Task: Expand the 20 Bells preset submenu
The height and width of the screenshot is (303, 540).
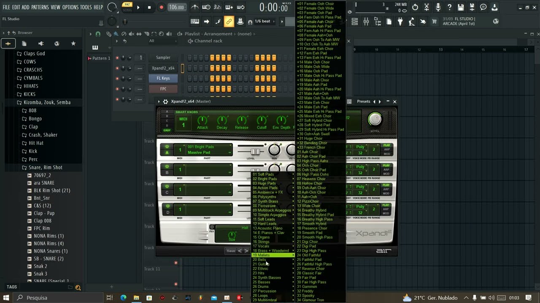Action: tap(273, 260)
